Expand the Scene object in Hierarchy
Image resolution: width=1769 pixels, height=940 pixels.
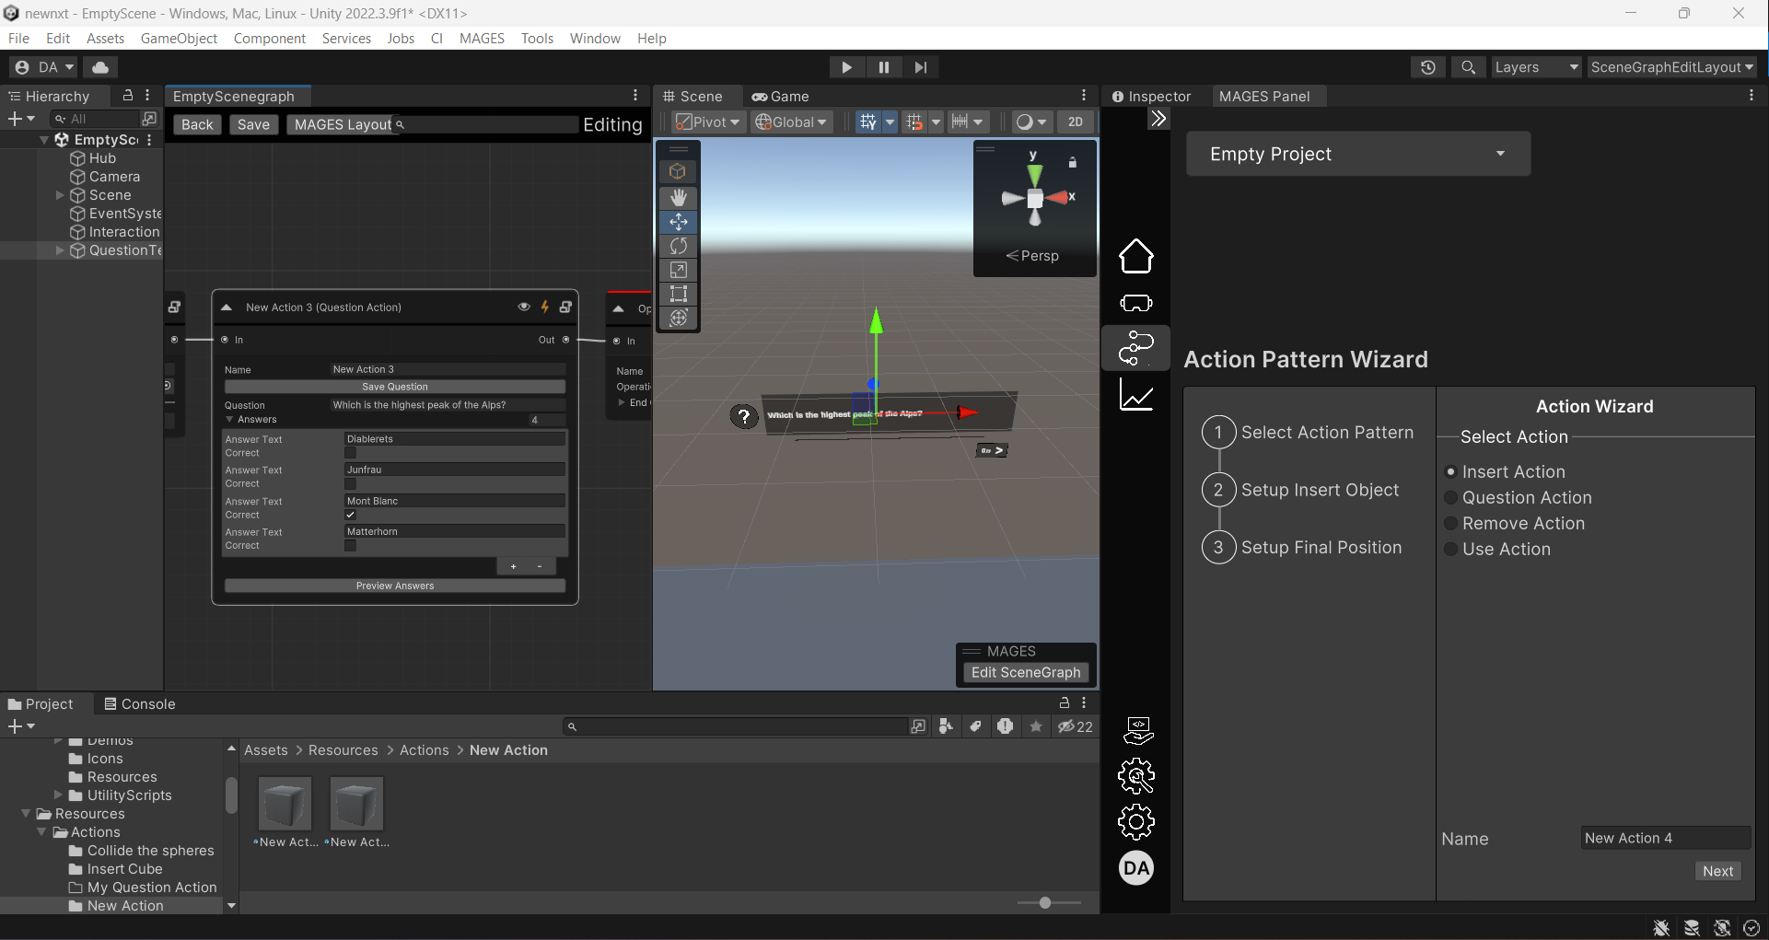pyautogui.click(x=60, y=195)
